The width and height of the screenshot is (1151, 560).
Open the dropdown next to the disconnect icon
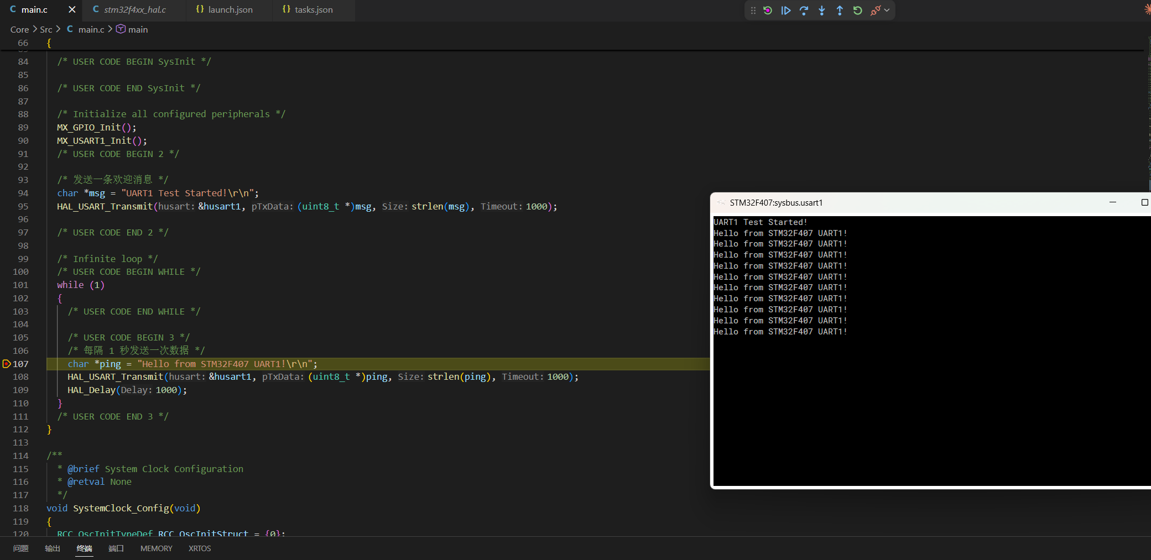tap(887, 11)
